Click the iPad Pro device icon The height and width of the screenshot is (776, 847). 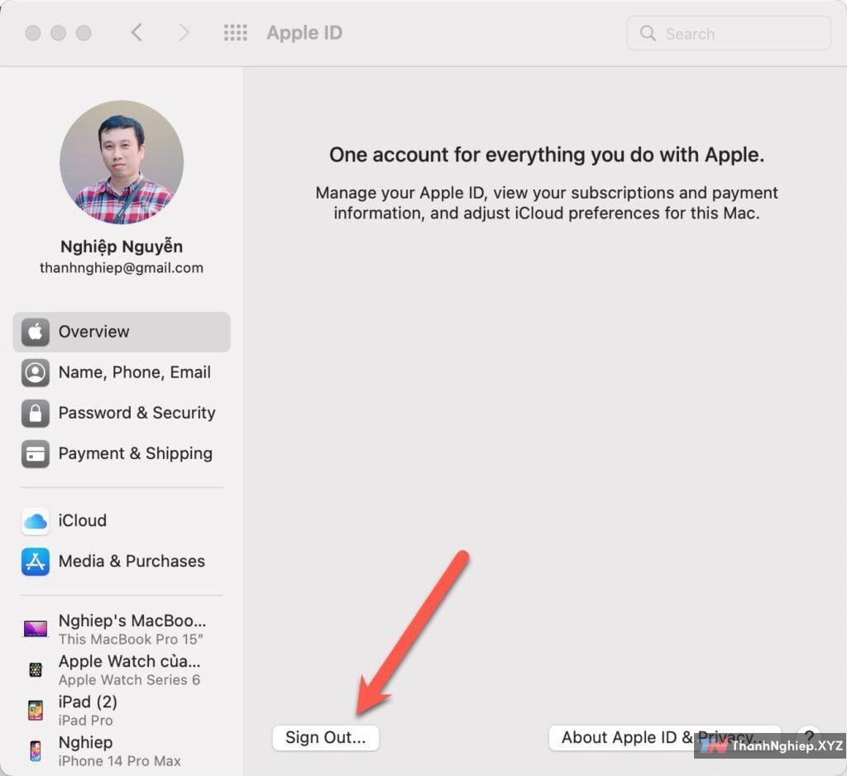(x=35, y=710)
